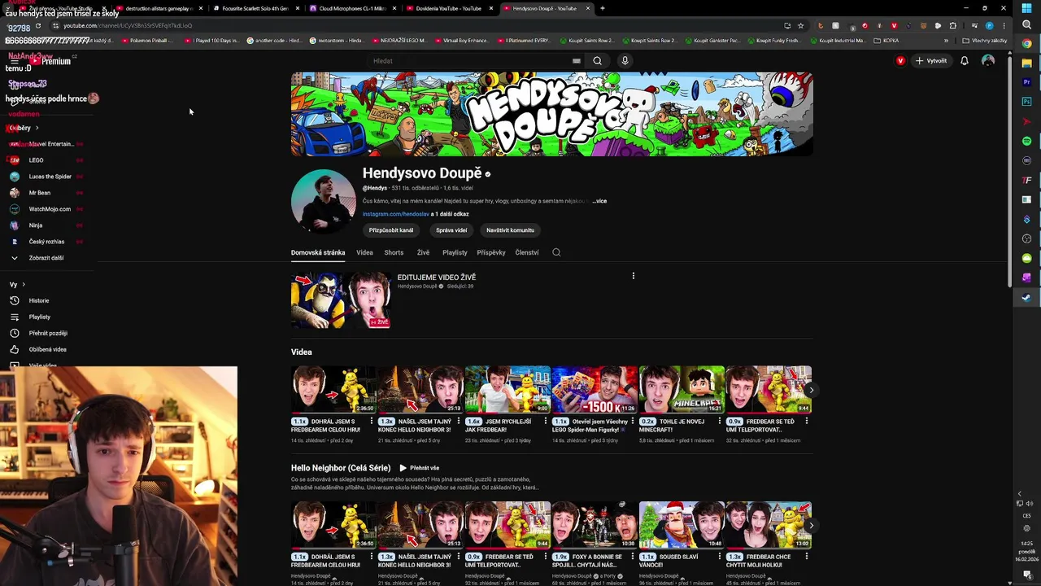Image resolution: width=1041 pixels, height=586 pixels.
Task: Open options for 'JSEM RYCHLEJŠÍ JAK FREDBEAR' video
Action: [x=546, y=421]
